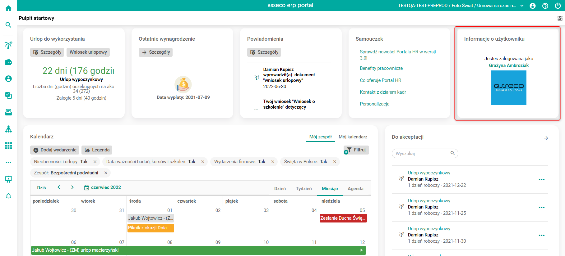Open the employee profile person icon in sidebar

click(x=8, y=79)
